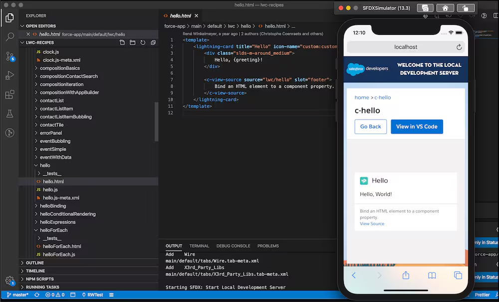This screenshot has height=302, width=499.
Task: Click the simulator home button icon
Action: pos(445,8)
